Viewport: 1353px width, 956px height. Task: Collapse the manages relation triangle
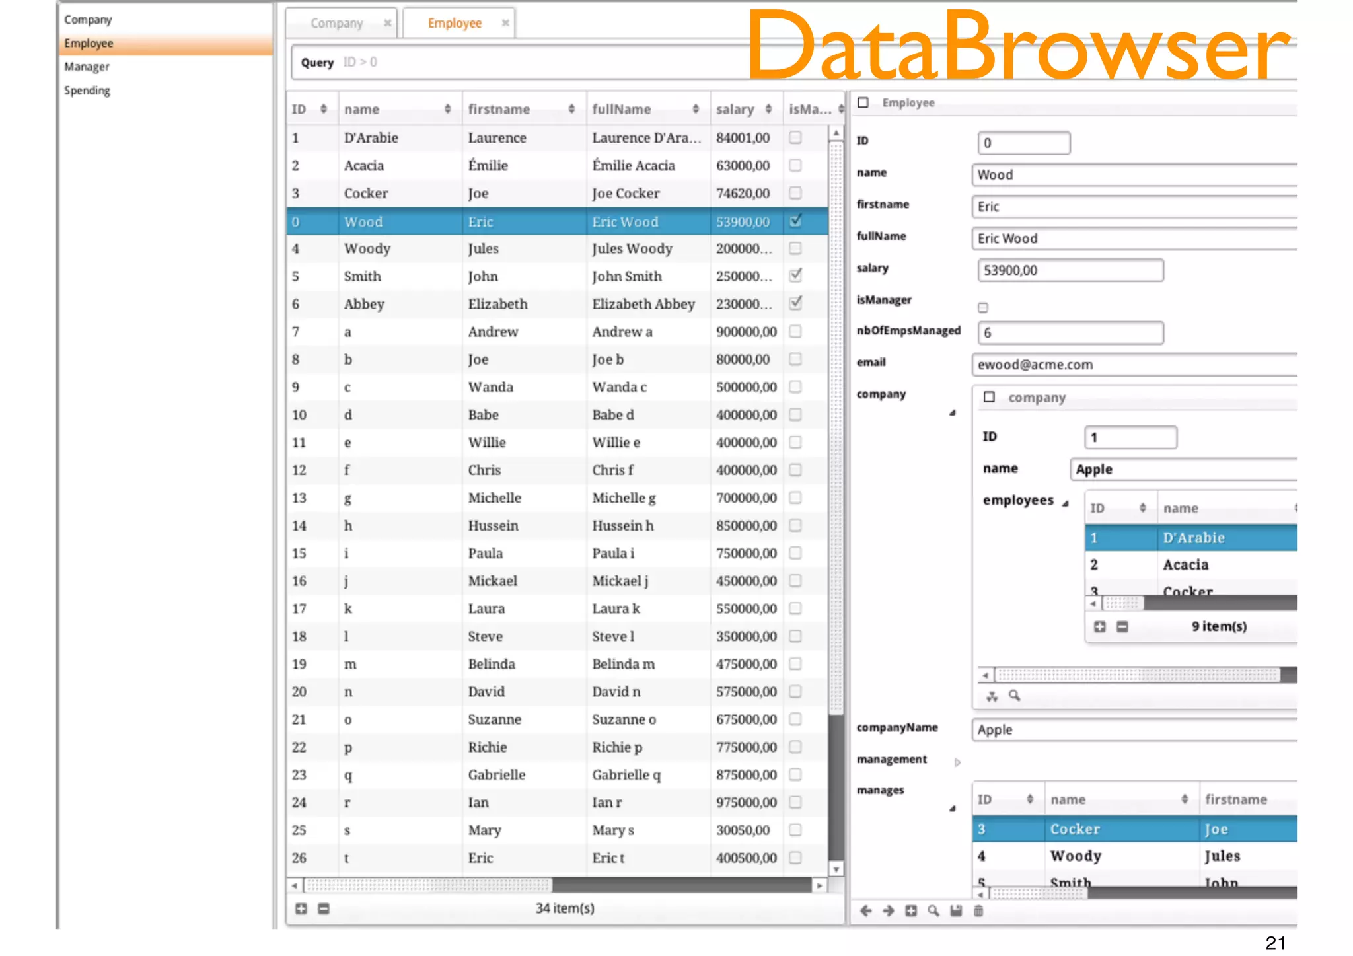pos(952,808)
